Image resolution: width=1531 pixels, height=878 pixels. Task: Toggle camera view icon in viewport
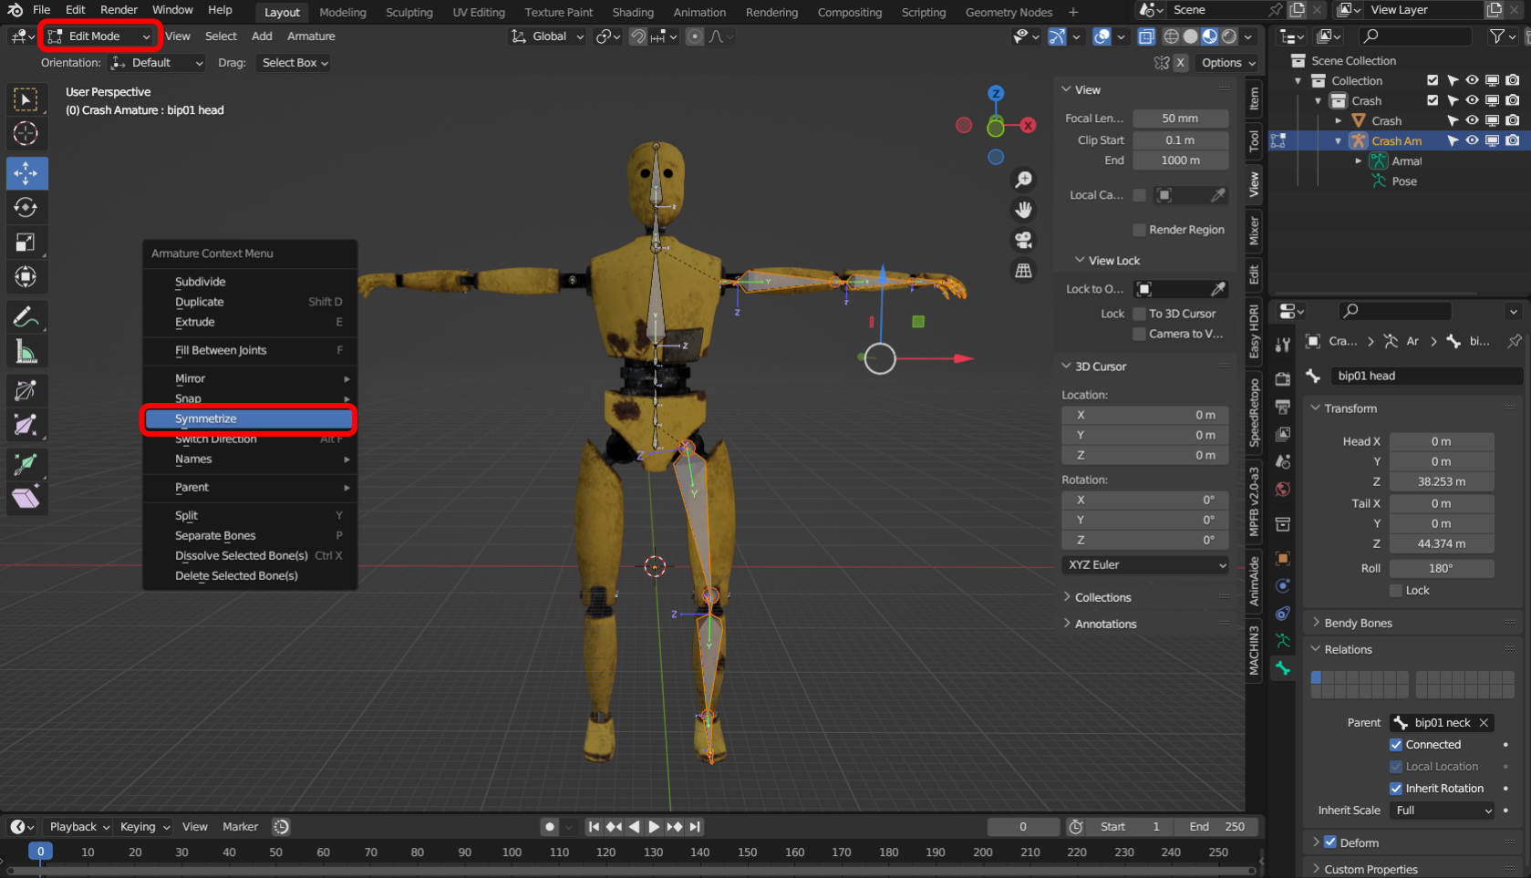pyautogui.click(x=1024, y=240)
